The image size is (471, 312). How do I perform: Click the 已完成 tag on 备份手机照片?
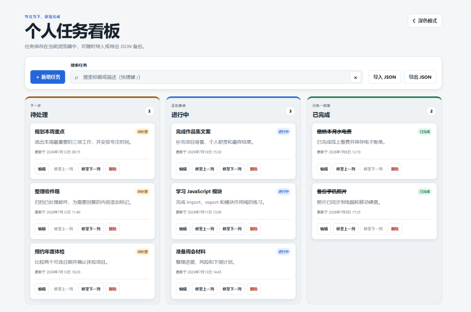click(424, 192)
